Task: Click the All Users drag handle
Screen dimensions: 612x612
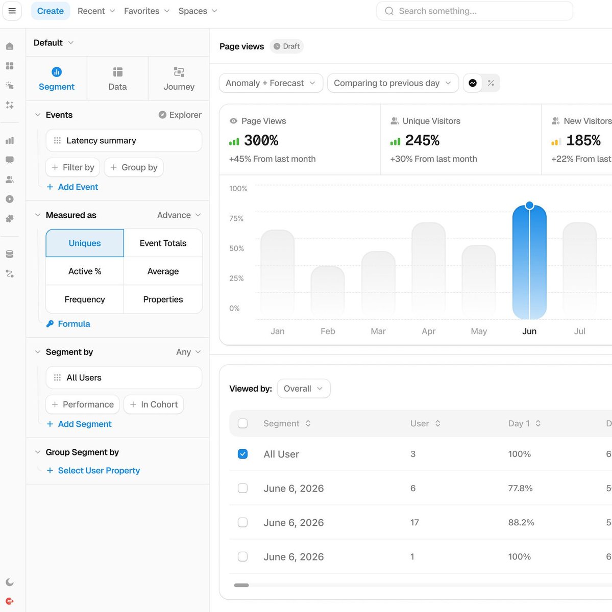Action: (57, 377)
